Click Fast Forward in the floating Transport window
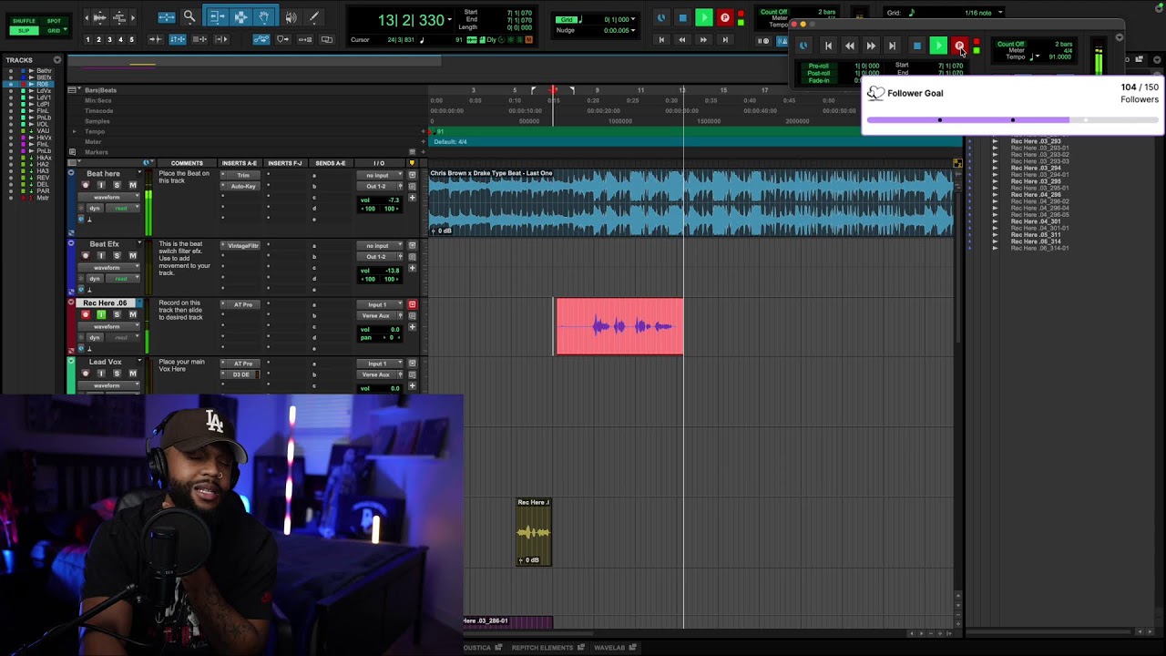Viewport: 1166px width, 656px height. click(871, 46)
